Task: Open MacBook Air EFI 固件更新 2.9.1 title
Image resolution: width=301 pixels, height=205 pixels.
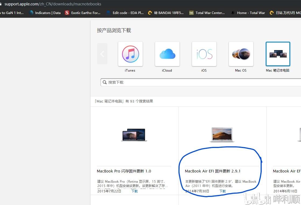Action: 212,171
